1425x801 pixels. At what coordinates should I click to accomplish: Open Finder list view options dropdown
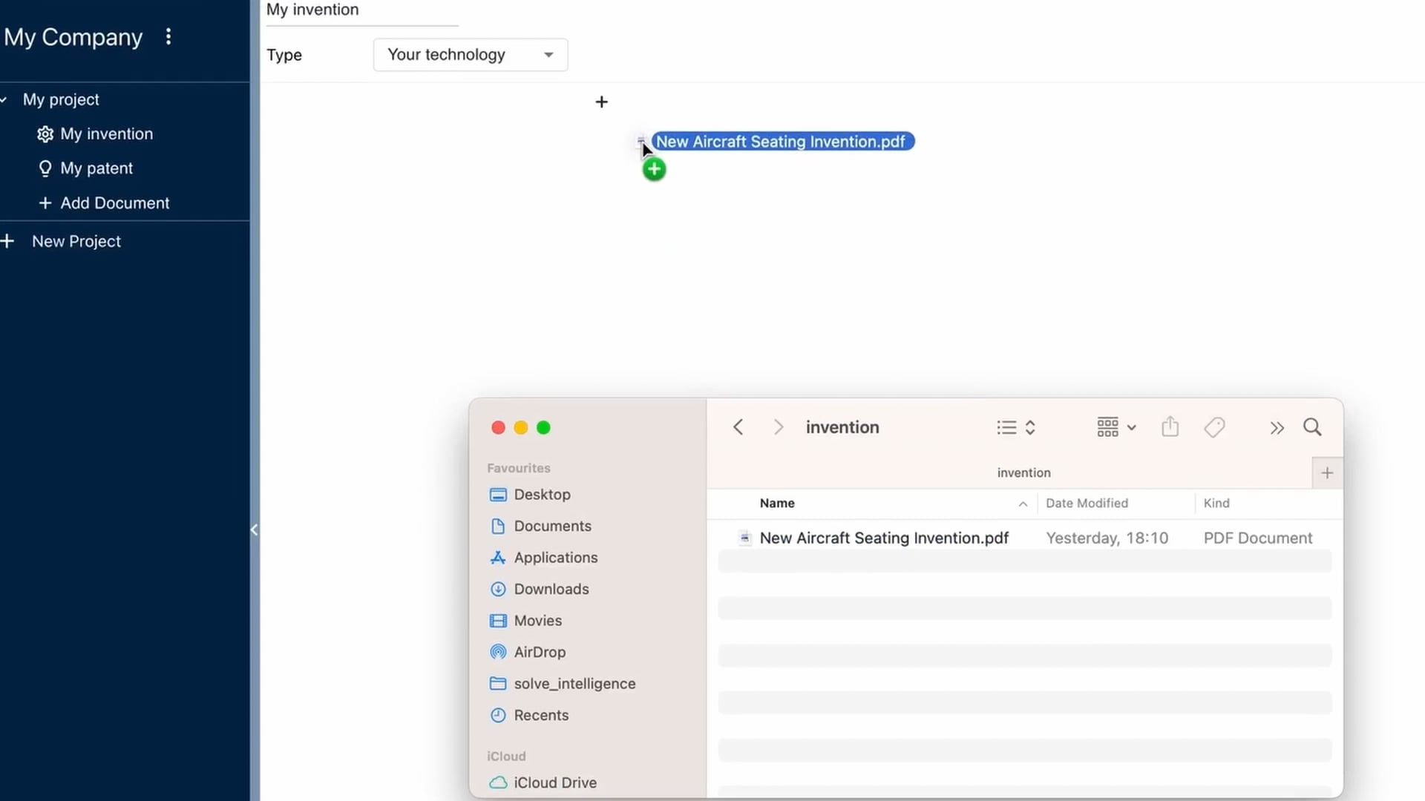(1015, 427)
